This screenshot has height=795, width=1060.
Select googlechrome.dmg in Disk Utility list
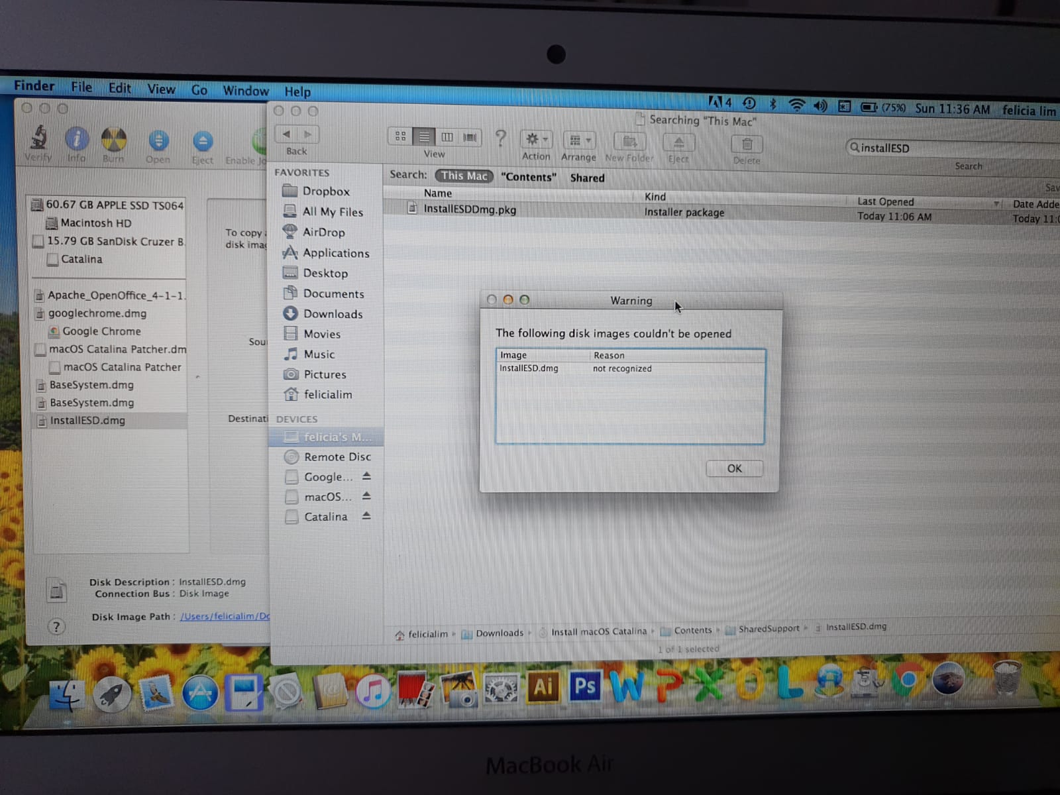pos(91,313)
